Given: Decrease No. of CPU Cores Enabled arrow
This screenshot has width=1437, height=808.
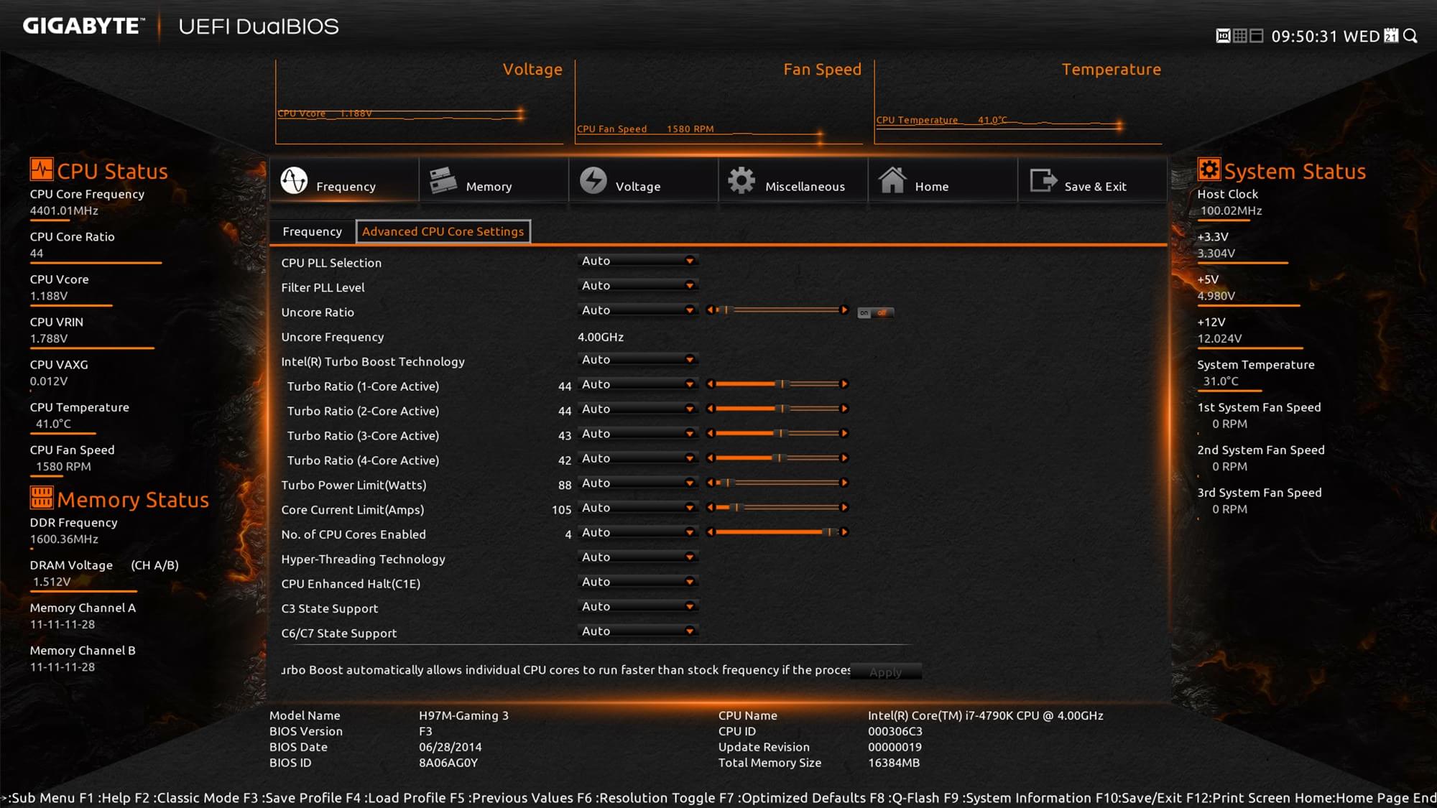Looking at the screenshot, I should [710, 532].
